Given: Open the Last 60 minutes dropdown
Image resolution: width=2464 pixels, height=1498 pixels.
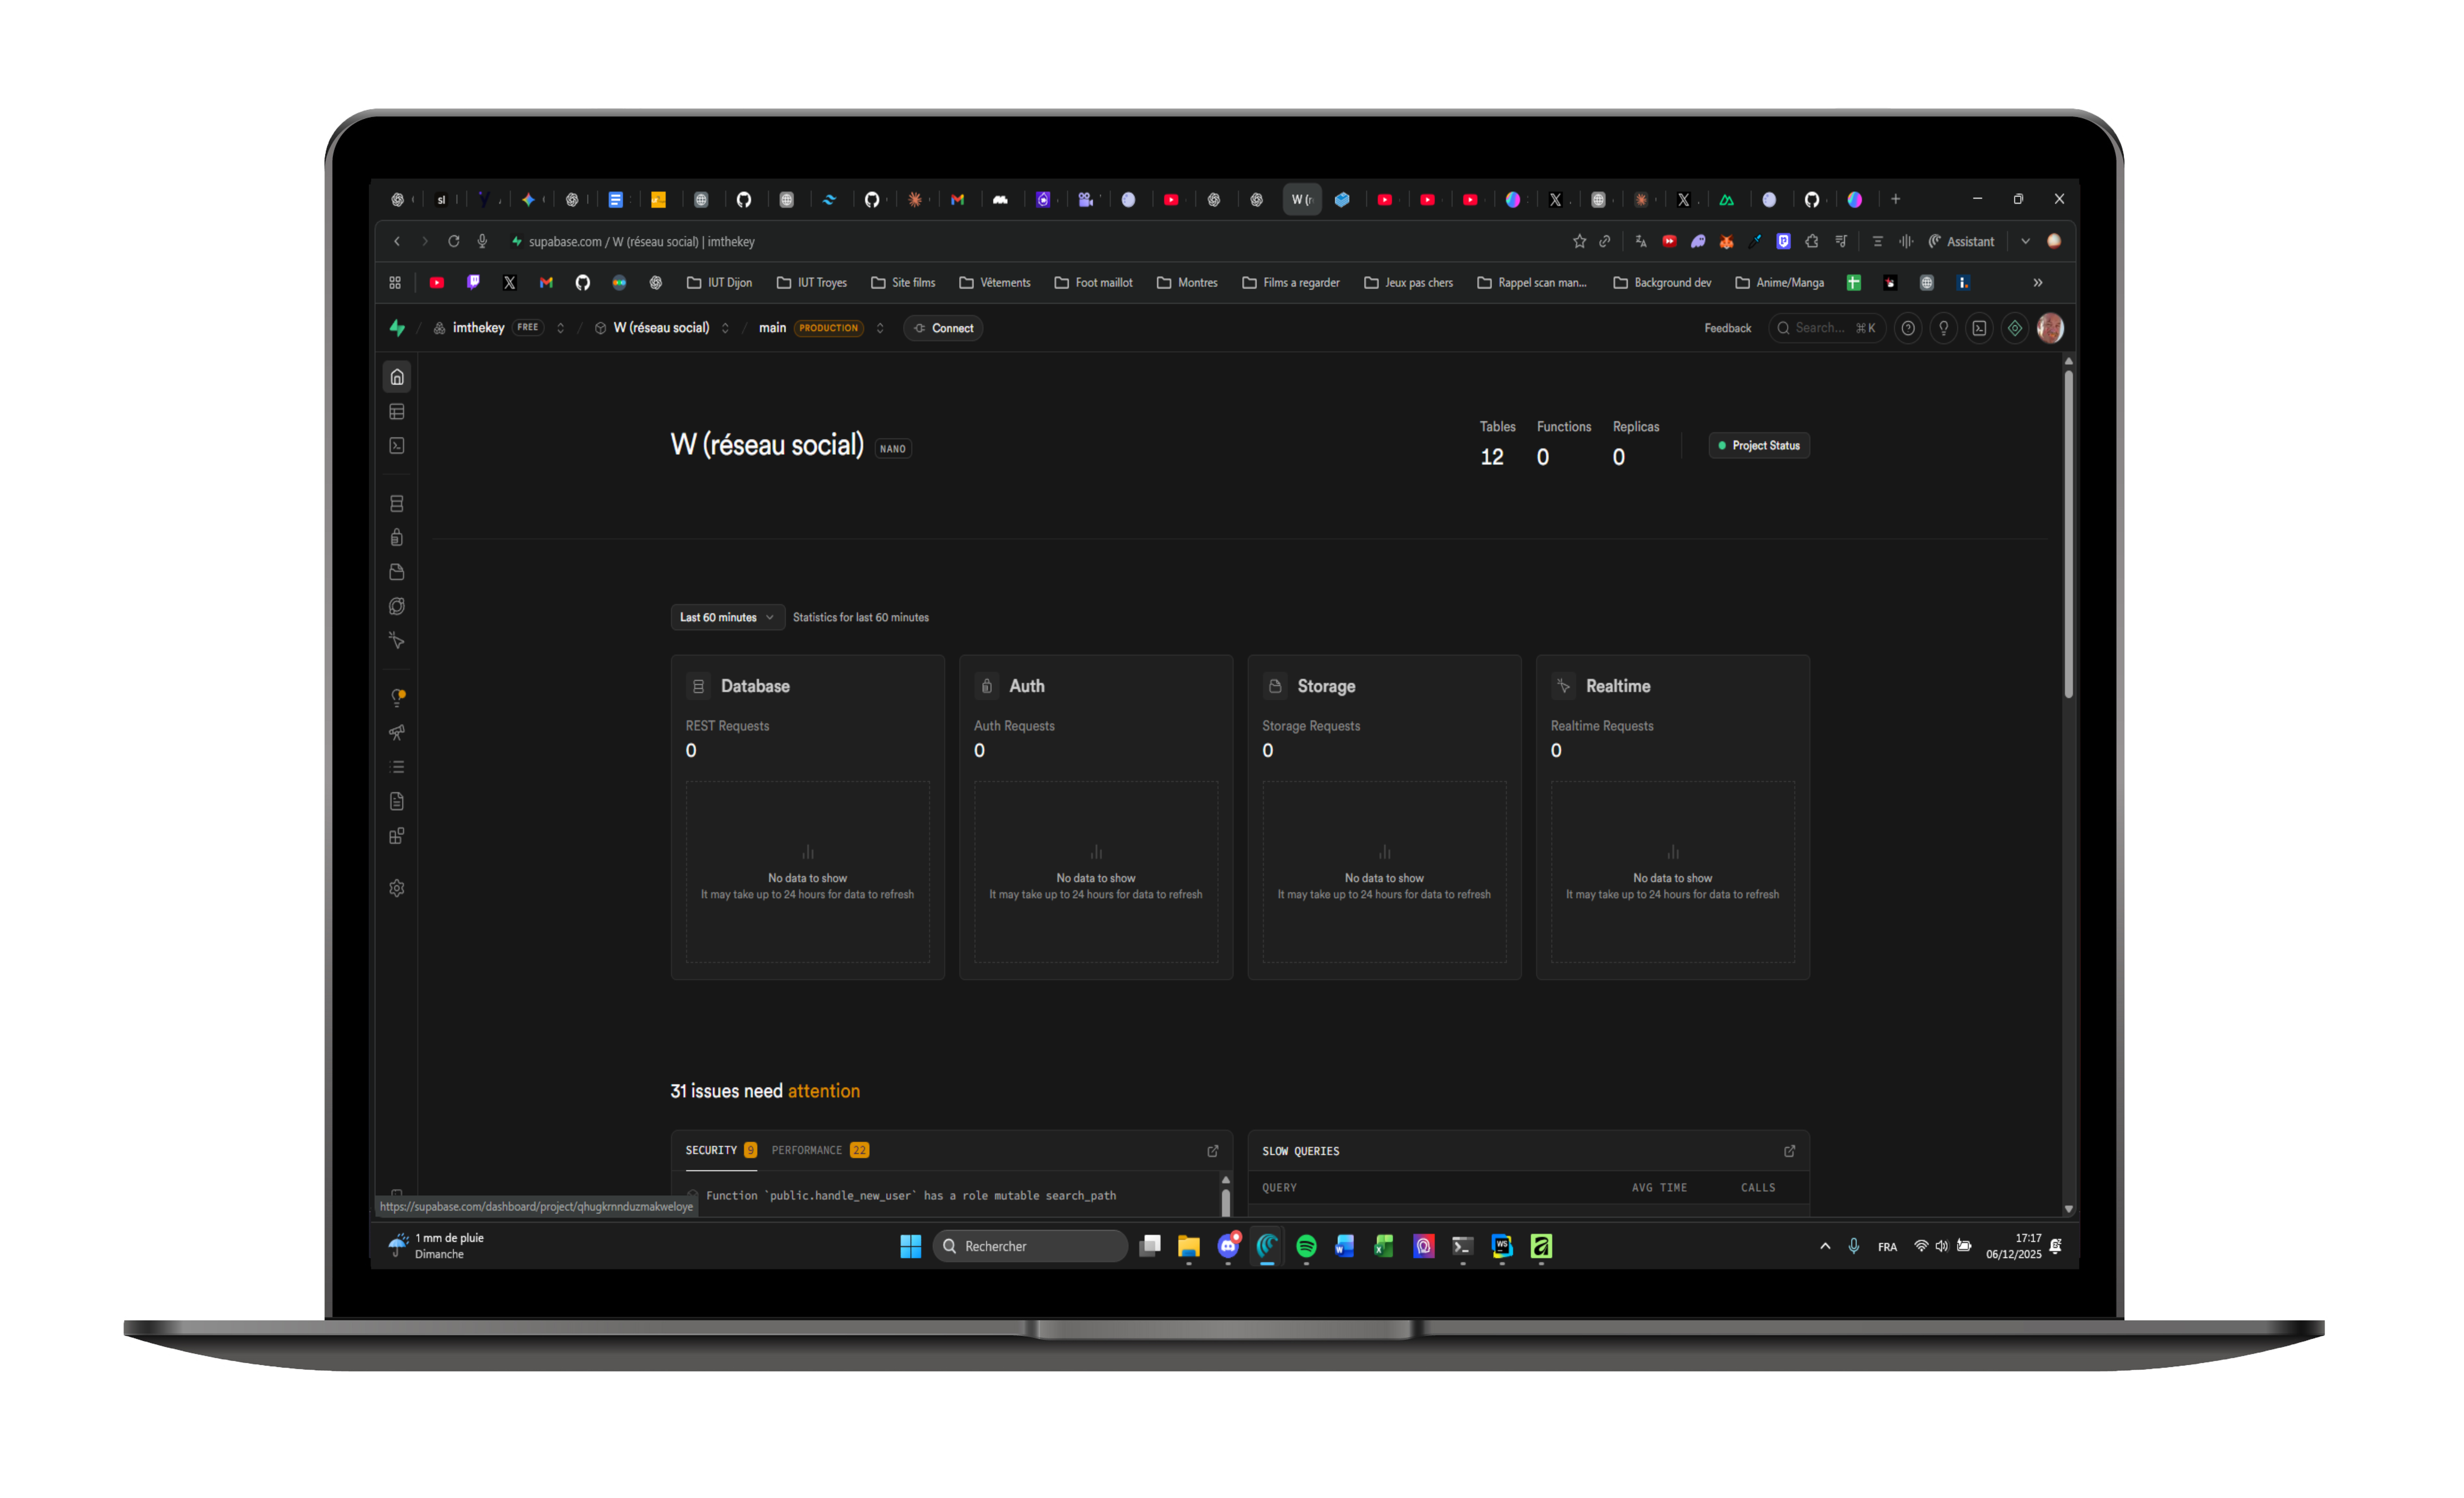Looking at the screenshot, I should pos(727,617).
